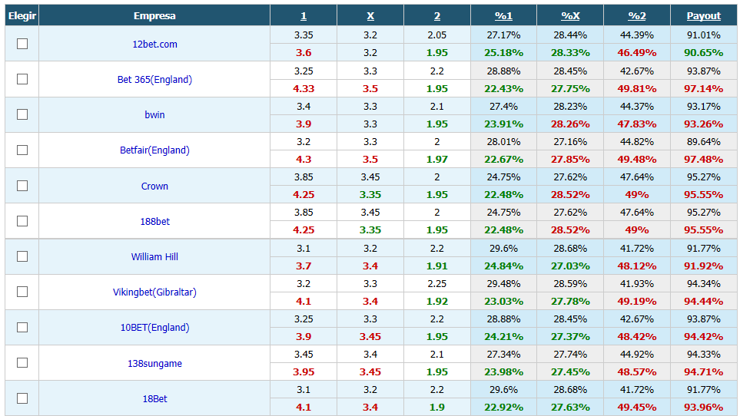Screen dimensions: 740x416
Task: Click Vikingbet opening odds 2.25
Action: point(437,284)
